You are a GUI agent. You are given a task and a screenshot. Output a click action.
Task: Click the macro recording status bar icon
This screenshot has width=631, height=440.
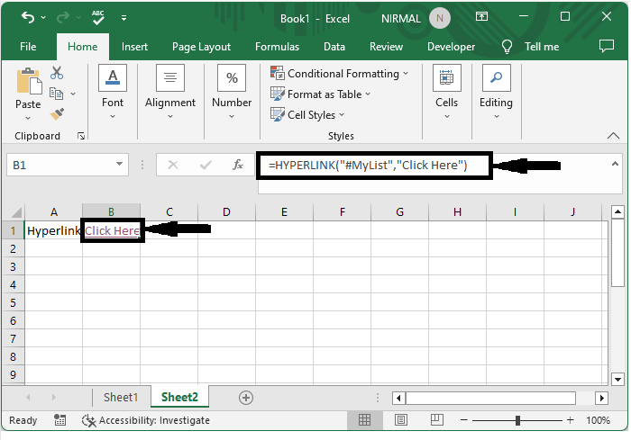pyautogui.click(x=60, y=420)
